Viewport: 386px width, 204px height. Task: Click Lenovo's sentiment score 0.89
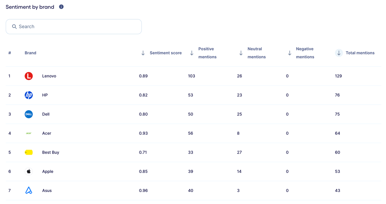tap(143, 76)
